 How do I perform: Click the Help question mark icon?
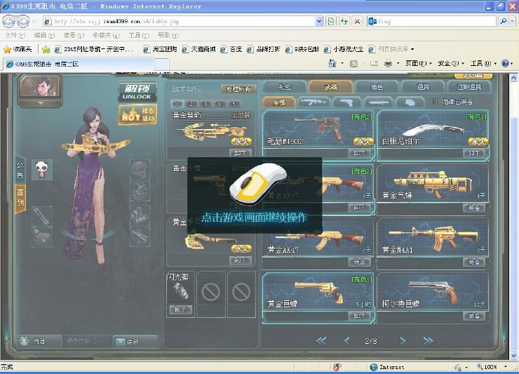pos(505,63)
